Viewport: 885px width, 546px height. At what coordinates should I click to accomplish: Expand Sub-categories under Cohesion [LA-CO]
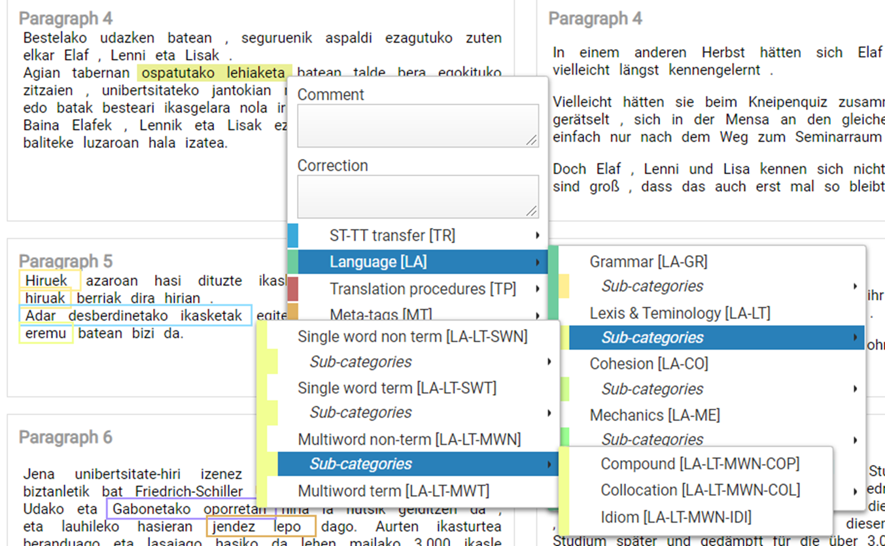coord(652,389)
